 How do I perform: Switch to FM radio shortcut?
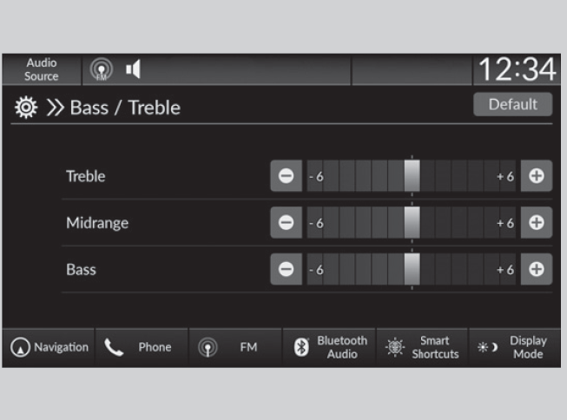coord(234,347)
